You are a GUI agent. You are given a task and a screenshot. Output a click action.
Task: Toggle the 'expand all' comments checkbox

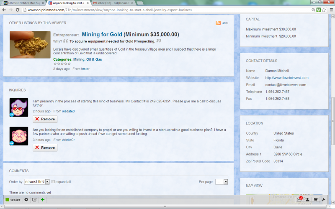pyautogui.click(x=53, y=181)
